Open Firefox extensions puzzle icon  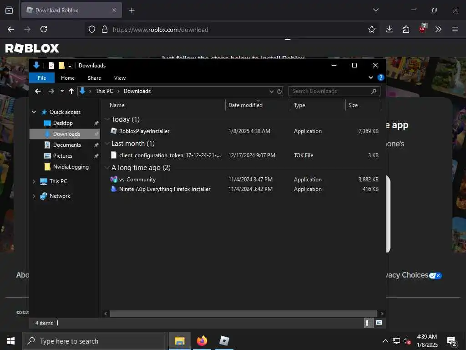[x=406, y=29]
